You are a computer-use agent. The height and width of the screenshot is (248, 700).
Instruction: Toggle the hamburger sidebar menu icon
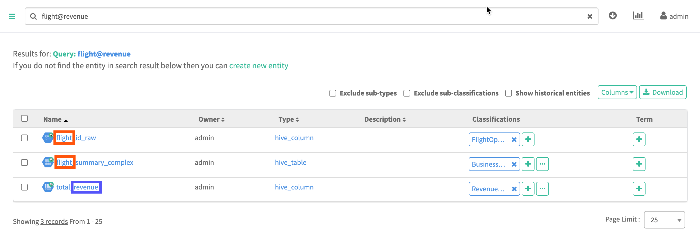[12, 16]
